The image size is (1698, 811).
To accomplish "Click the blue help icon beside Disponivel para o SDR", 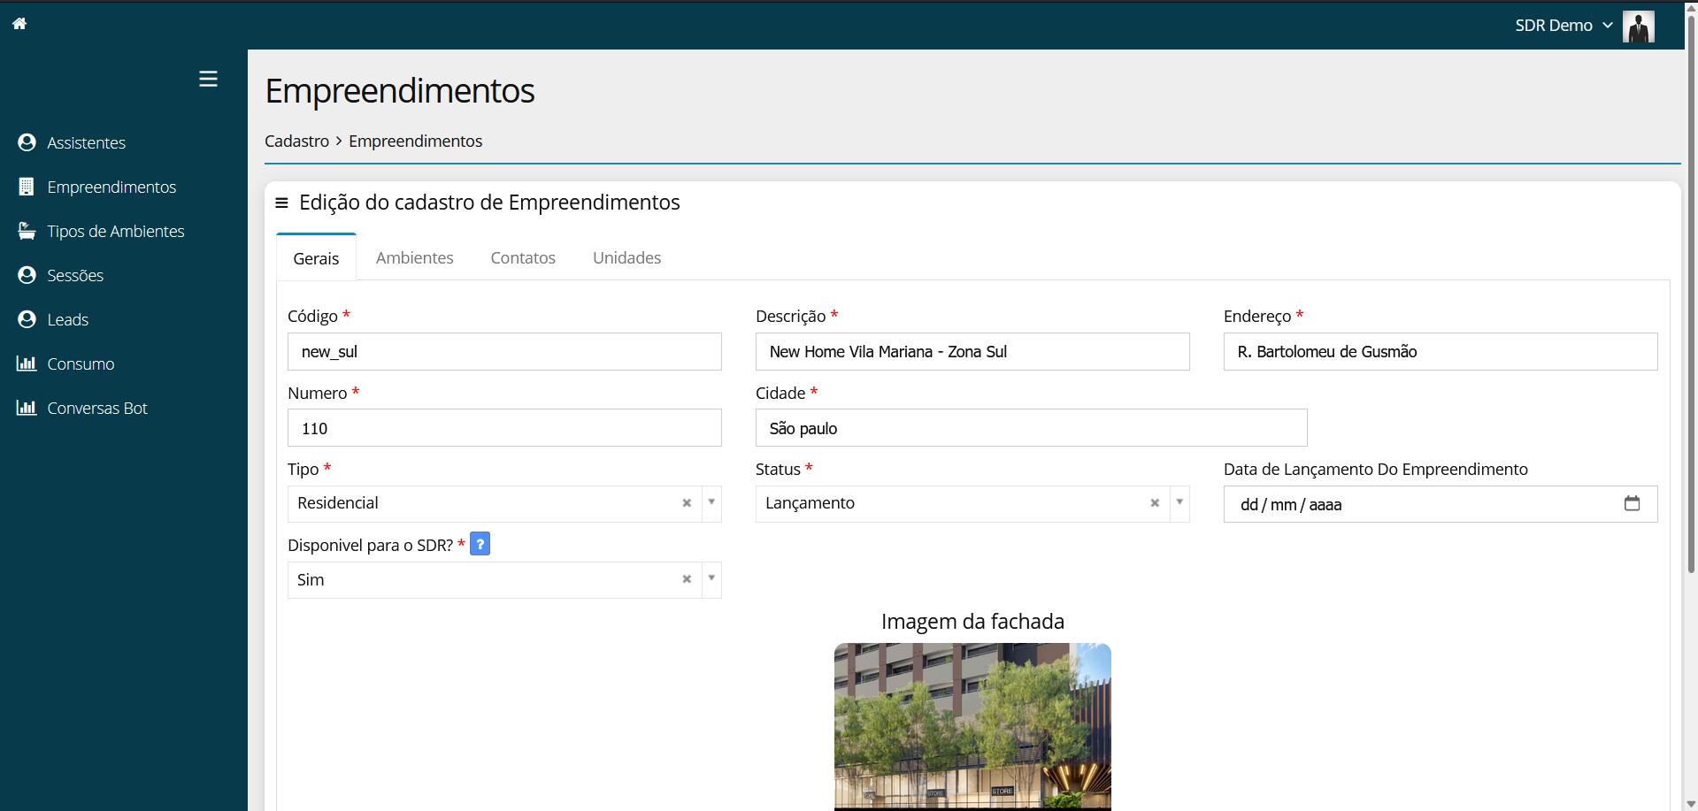I will coord(480,544).
